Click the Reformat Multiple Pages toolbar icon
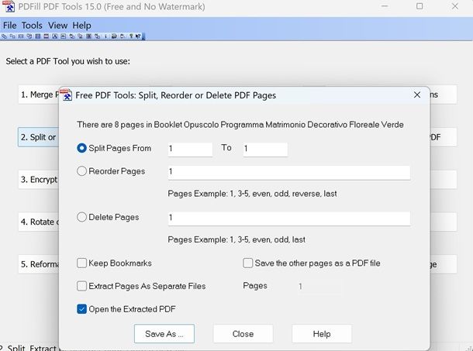473x351 pixels. (x=38, y=36)
